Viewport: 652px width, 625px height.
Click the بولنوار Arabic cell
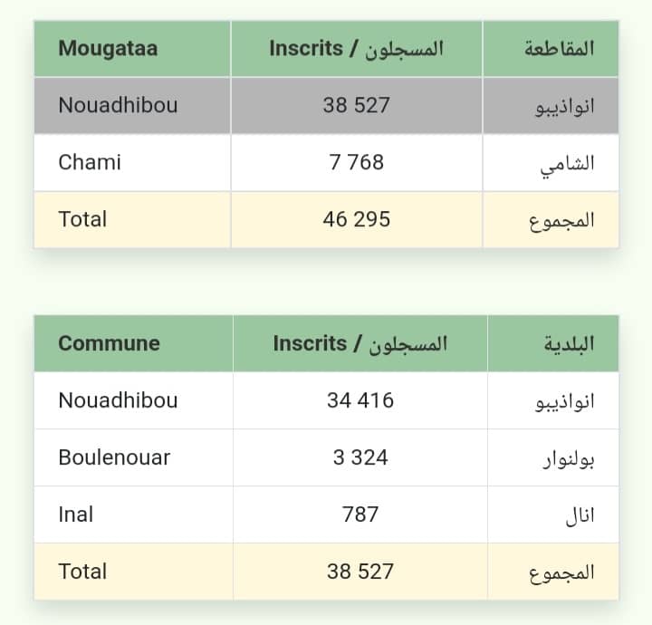553,457
